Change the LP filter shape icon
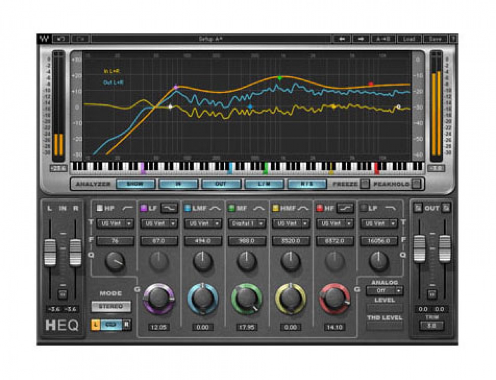 click(x=390, y=208)
